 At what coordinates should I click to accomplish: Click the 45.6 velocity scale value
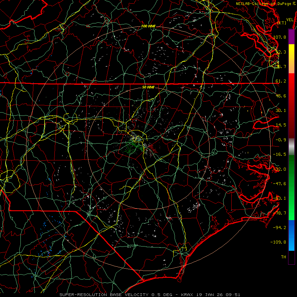(281, 96)
